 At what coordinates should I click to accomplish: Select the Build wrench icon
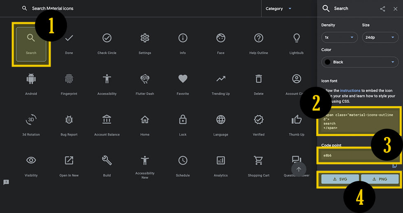coord(107,161)
